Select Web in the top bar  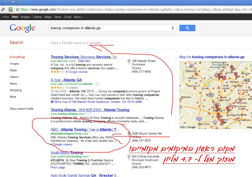coord(15,17)
